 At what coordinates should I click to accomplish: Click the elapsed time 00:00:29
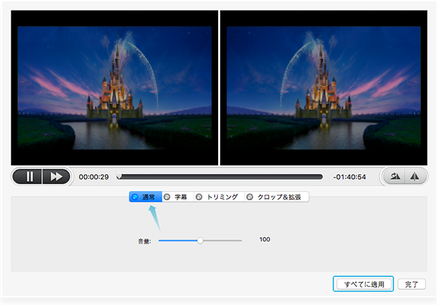(94, 177)
